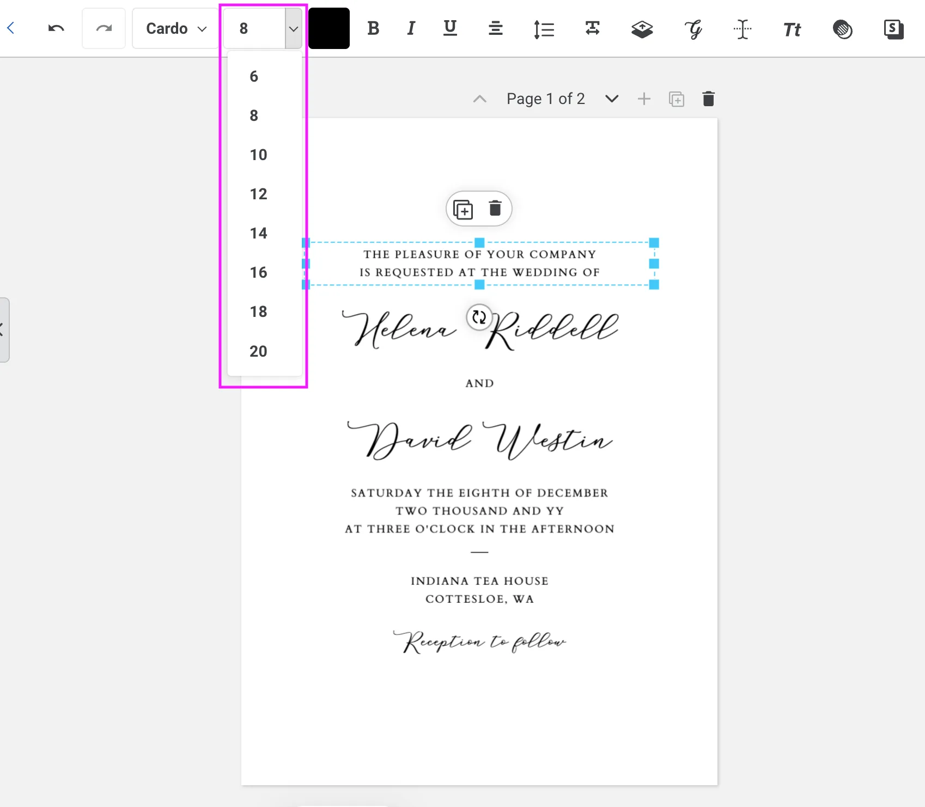This screenshot has width=925, height=807.
Task: Change text case with the Tt tool
Action: [x=790, y=28]
